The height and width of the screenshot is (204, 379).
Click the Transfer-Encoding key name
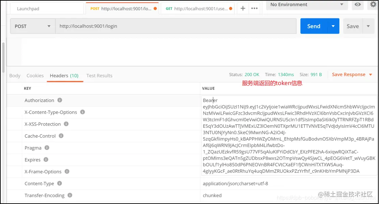click(44, 195)
